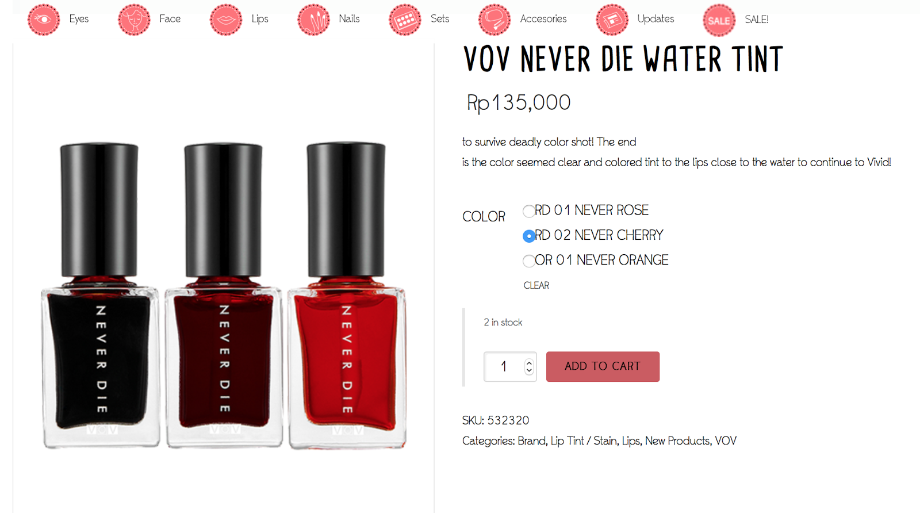Image resolution: width=920 pixels, height=513 pixels.
Task: Increase quantity with the up arrow
Action: point(529,362)
